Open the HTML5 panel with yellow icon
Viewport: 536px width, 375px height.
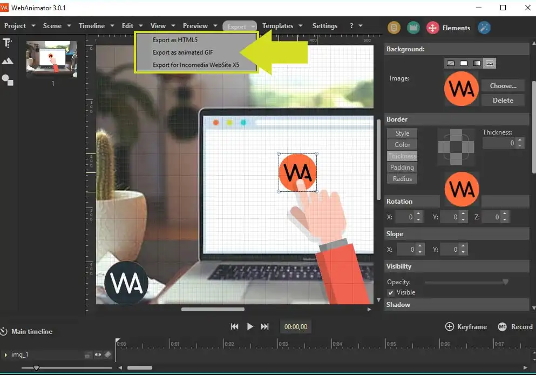click(x=395, y=28)
